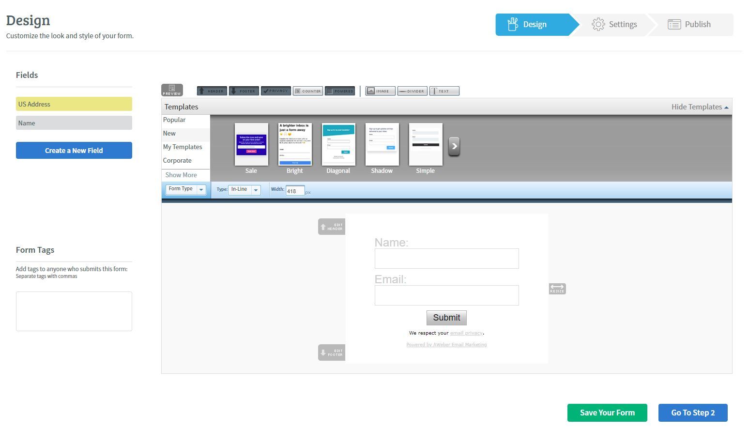
Task: Toggle the Header element button
Action: 212,91
